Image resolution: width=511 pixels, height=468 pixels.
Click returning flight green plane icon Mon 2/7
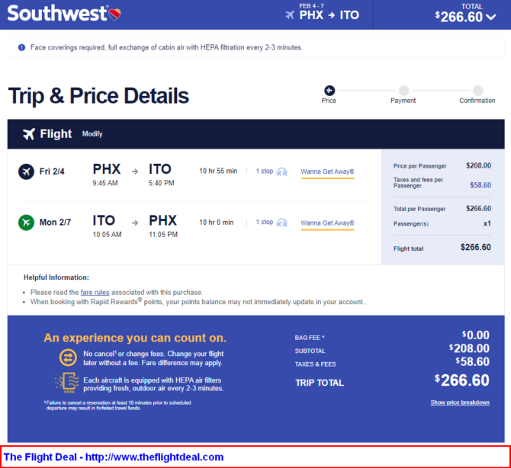26,223
